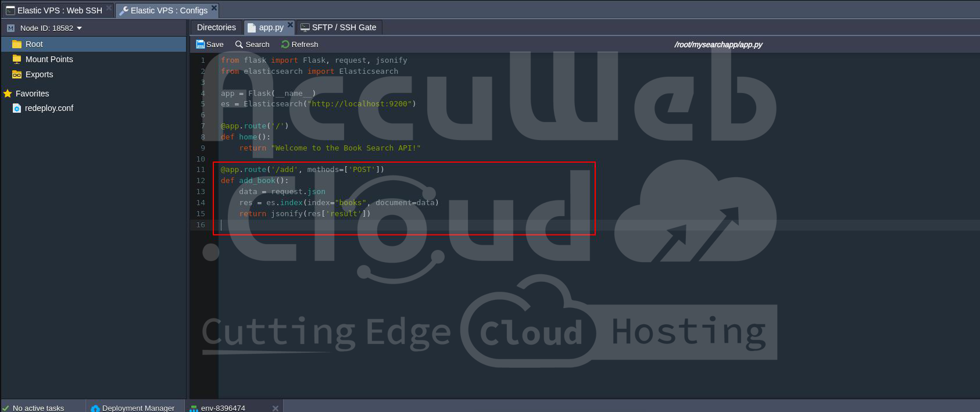Click the No active tasks status
Image resolution: width=980 pixels, height=412 pixels.
click(38, 408)
